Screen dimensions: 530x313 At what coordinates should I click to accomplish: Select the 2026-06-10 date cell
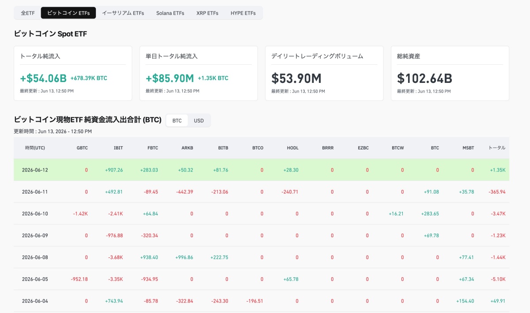(x=35, y=213)
